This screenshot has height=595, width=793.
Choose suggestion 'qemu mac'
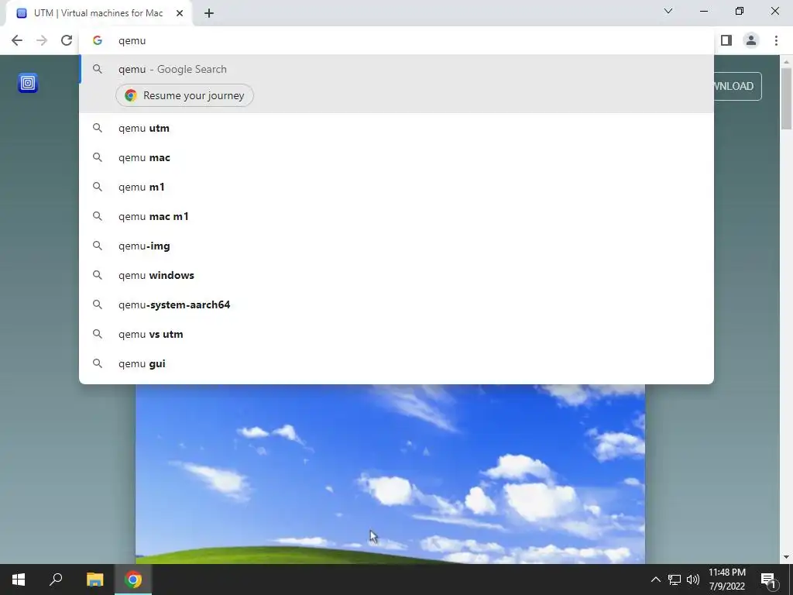pyautogui.click(x=396, y=157)
